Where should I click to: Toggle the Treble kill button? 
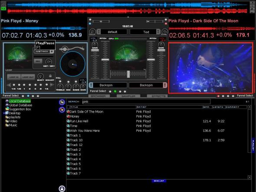coord(60,81)
